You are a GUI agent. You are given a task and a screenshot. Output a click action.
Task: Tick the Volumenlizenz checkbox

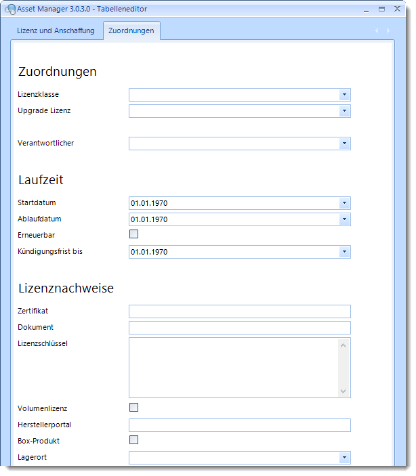point(133,408)
